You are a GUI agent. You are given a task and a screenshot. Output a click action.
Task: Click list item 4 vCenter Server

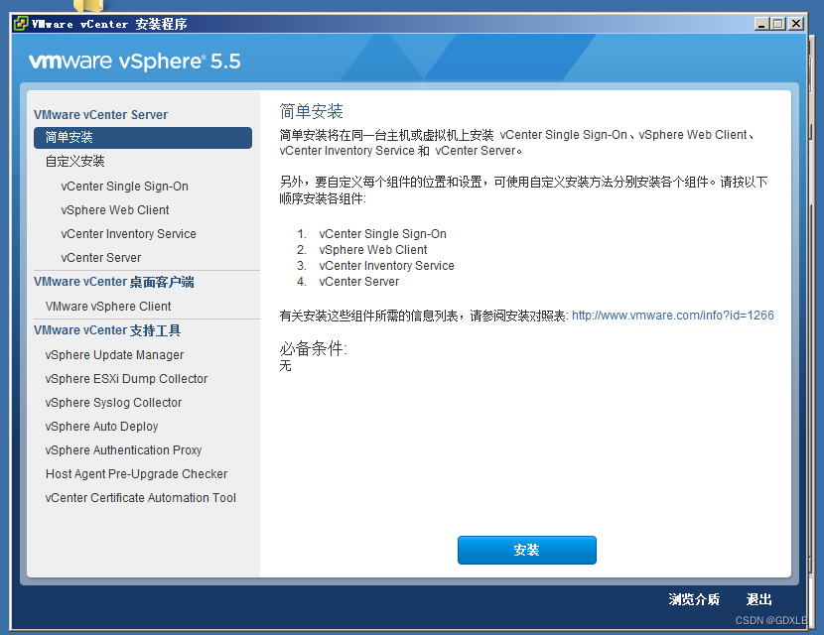point(359,282)
